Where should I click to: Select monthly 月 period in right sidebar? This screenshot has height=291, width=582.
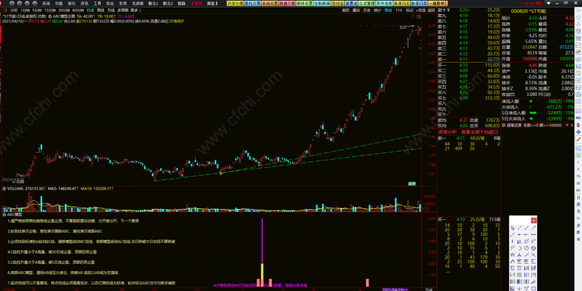[x=578, y=211]
